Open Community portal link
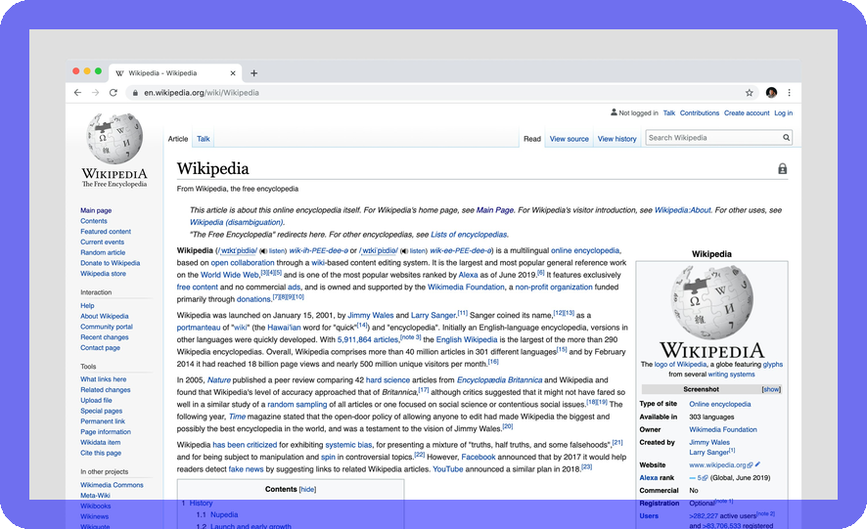The width and height of the screenshot is (867, 529). pyautogui.click(x=107, y=327)
